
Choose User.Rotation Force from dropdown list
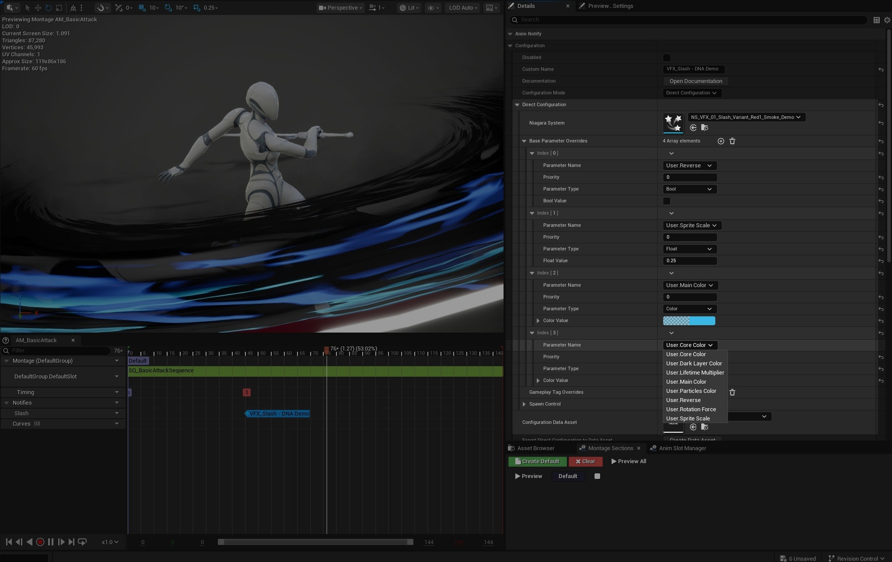click(x=691, y=409)
